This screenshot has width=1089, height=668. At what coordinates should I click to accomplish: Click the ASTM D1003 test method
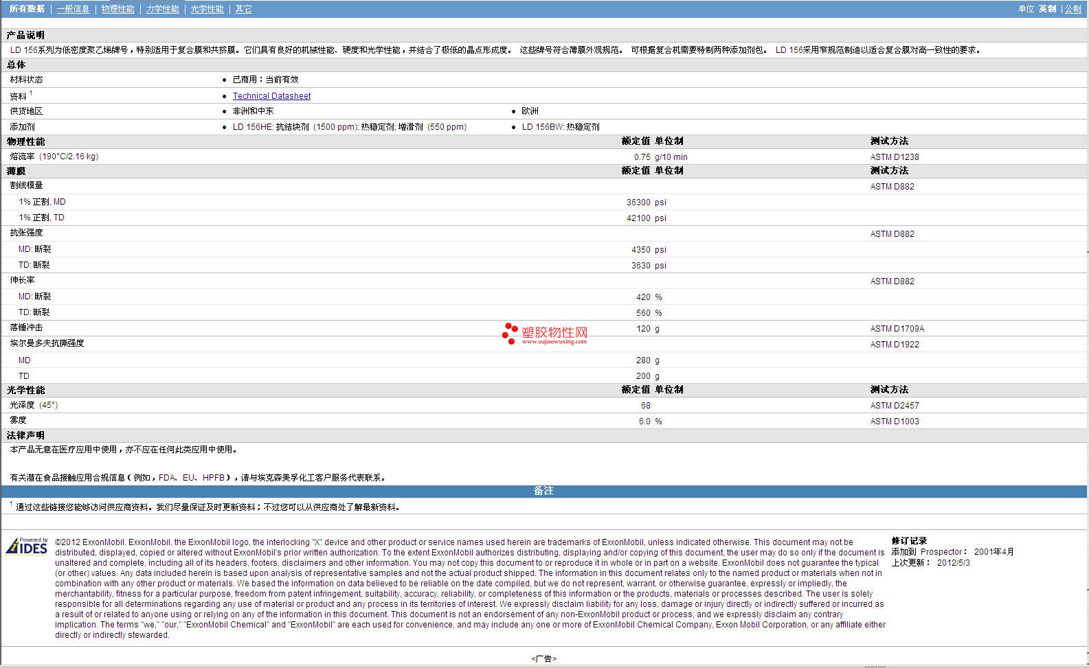click(x=895, y=422)
